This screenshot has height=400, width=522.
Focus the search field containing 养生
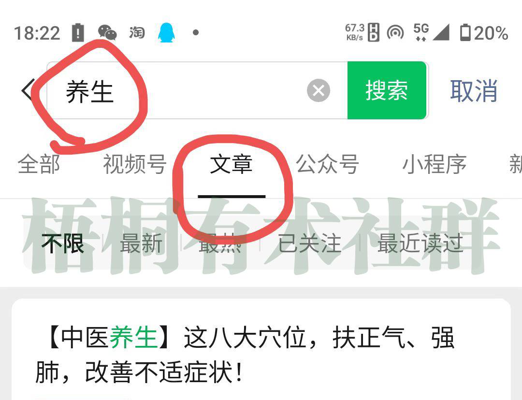pyautogui.click(x=197, y=90)
